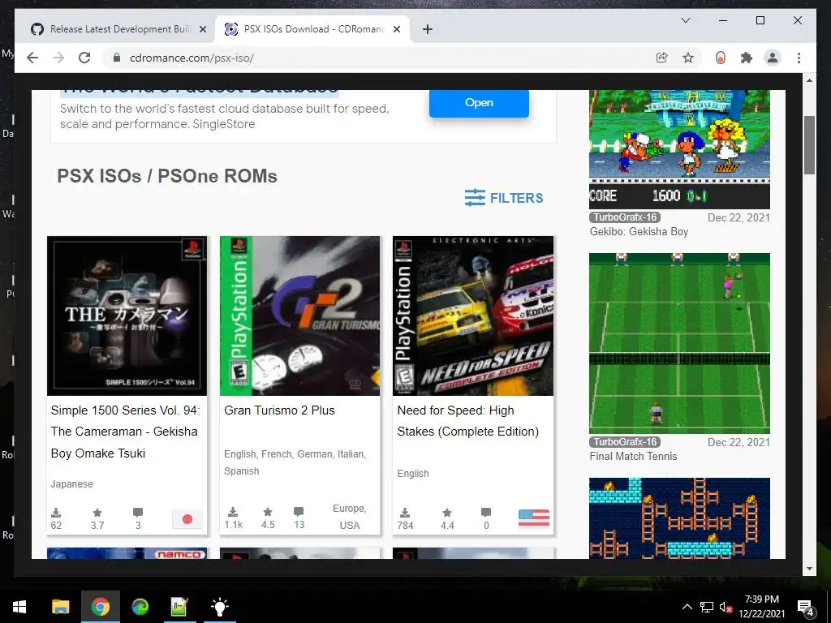Click the scrollbar up arrow
Image resolution: width=831 pixels, height=623 pixels.
coord(809,80)
